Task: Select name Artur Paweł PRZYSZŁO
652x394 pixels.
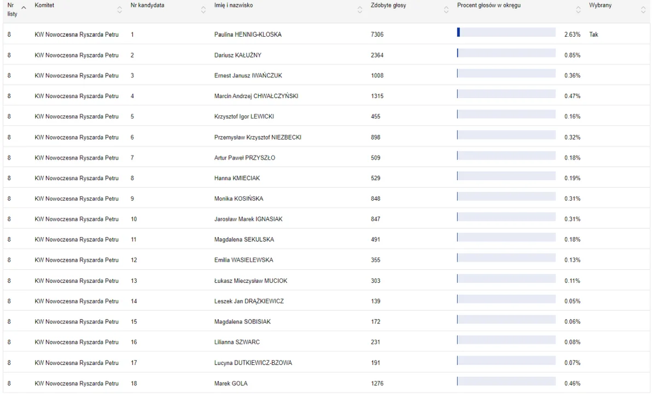Action: [x=245, y=158]
